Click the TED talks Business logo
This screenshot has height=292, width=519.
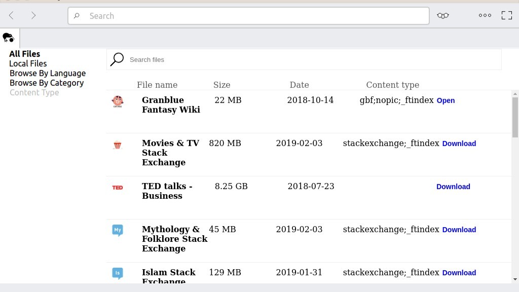coord(118,188)
